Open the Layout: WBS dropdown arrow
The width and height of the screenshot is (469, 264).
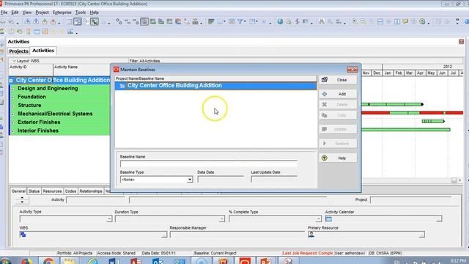(x=14, y=61)
